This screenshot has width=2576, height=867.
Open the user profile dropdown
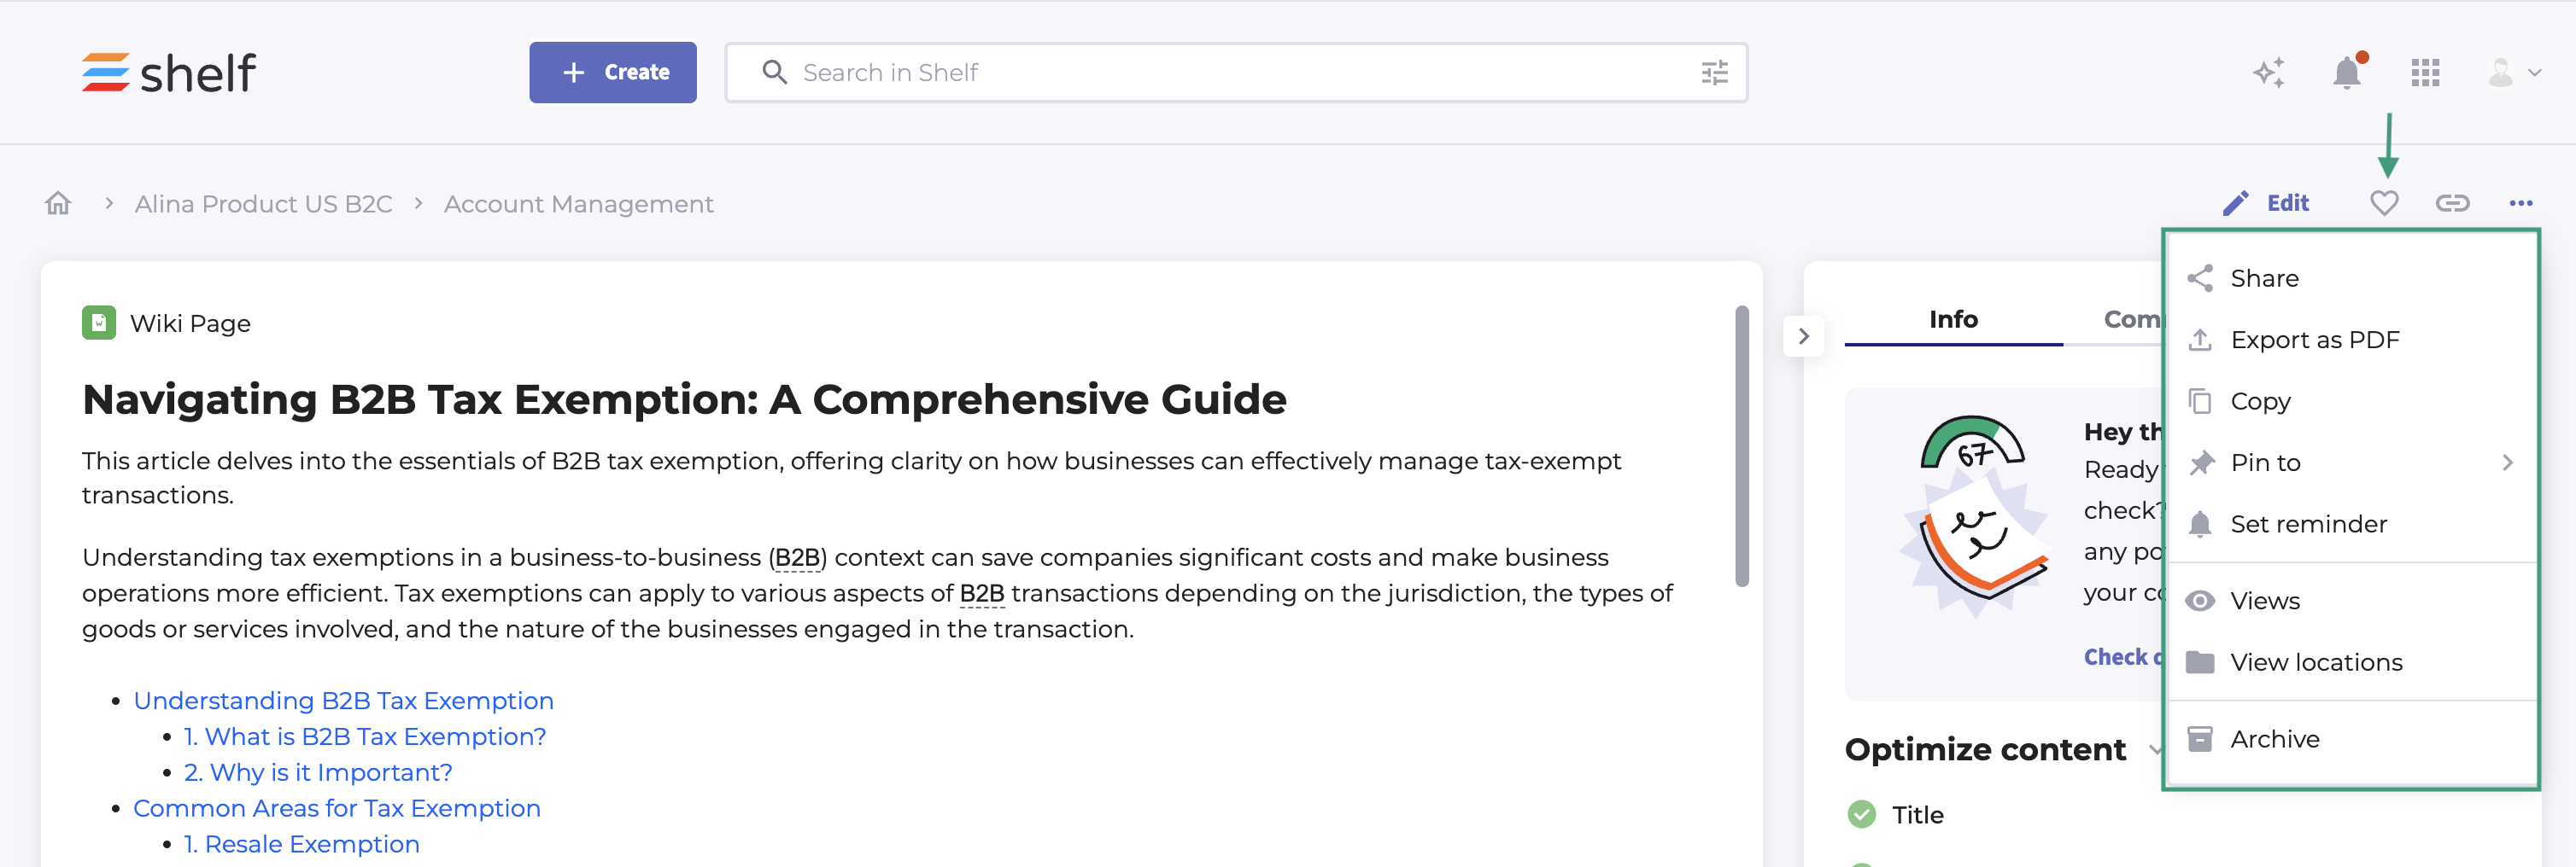tap(2512, 73)
